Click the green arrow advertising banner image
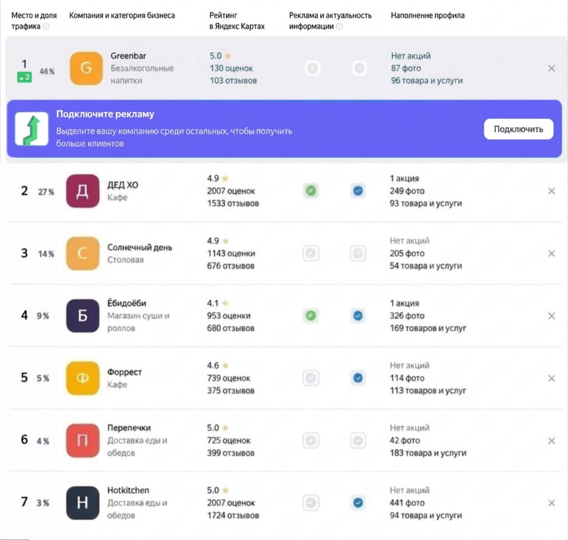568x540 pixels. point(31,129)
